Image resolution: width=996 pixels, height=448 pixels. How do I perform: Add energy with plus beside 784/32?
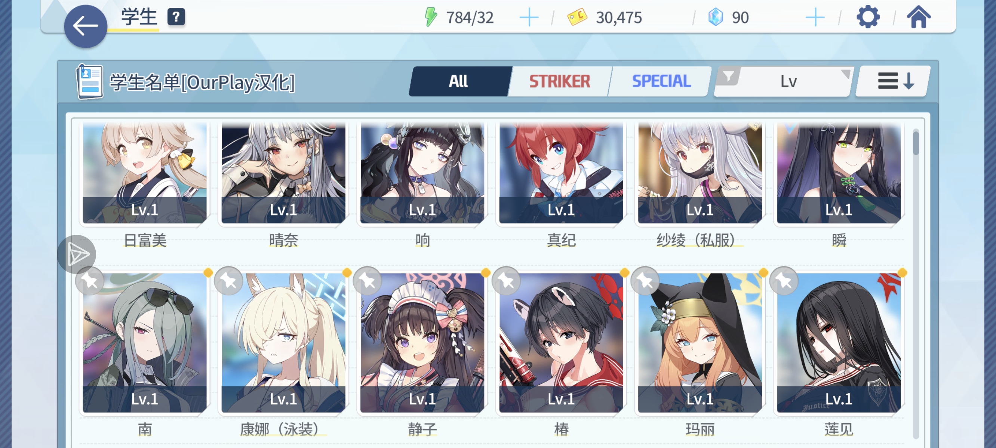529,18
